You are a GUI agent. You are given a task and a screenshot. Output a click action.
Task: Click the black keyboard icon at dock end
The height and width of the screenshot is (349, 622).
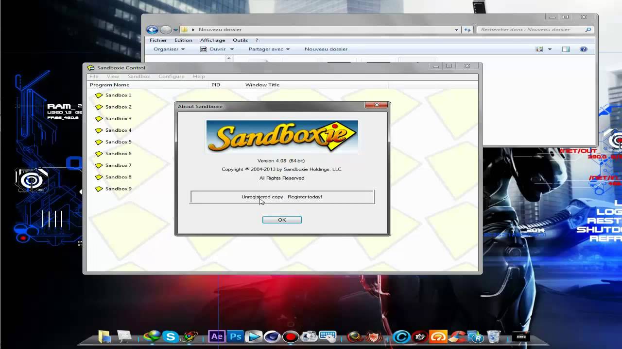tap(521, 336)
